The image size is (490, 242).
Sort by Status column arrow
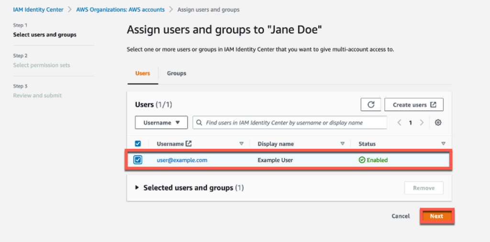pyautogui.click(x=443, y=144)
